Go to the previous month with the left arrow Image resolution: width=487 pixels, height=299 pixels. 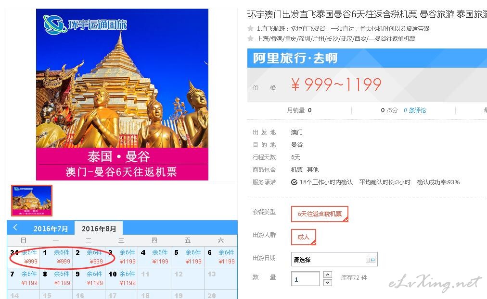(15, 228)
